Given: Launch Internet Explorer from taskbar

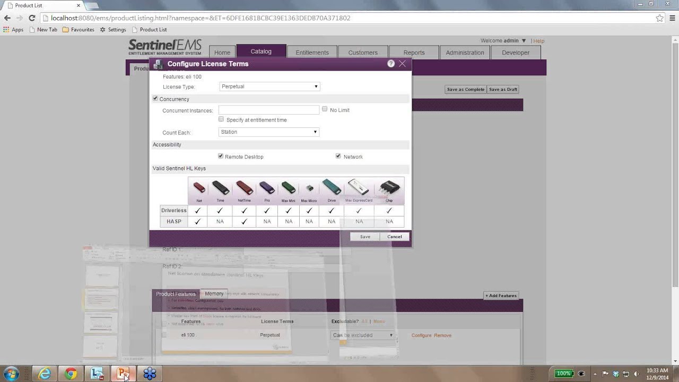Looking at the screenshot, I should coord(45,374).
